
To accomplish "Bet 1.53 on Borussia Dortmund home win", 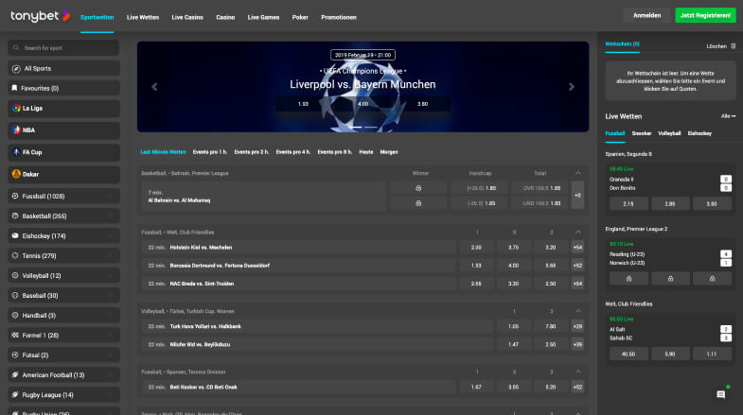I will point(476,266).
